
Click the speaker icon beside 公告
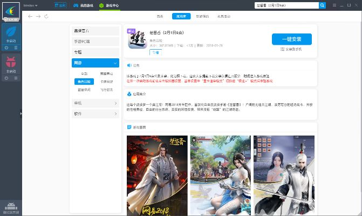click(x=129, y=65)
